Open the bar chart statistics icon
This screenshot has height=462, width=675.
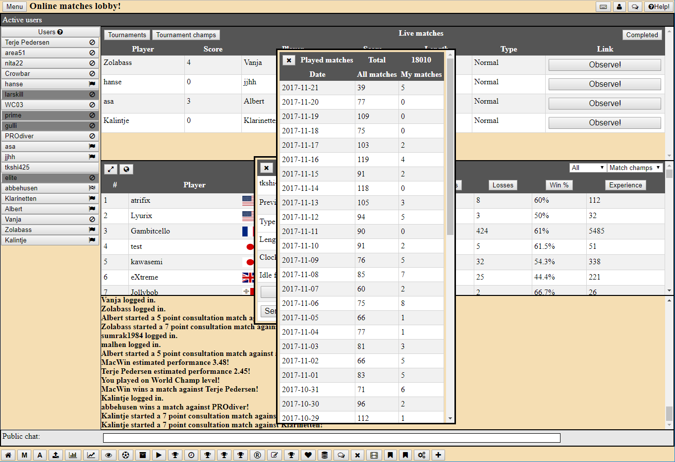73,455
